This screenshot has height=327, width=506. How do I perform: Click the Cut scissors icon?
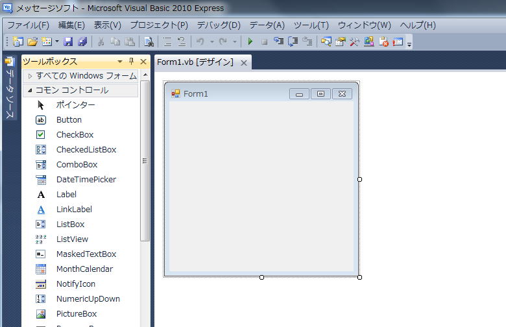[101, 42]
